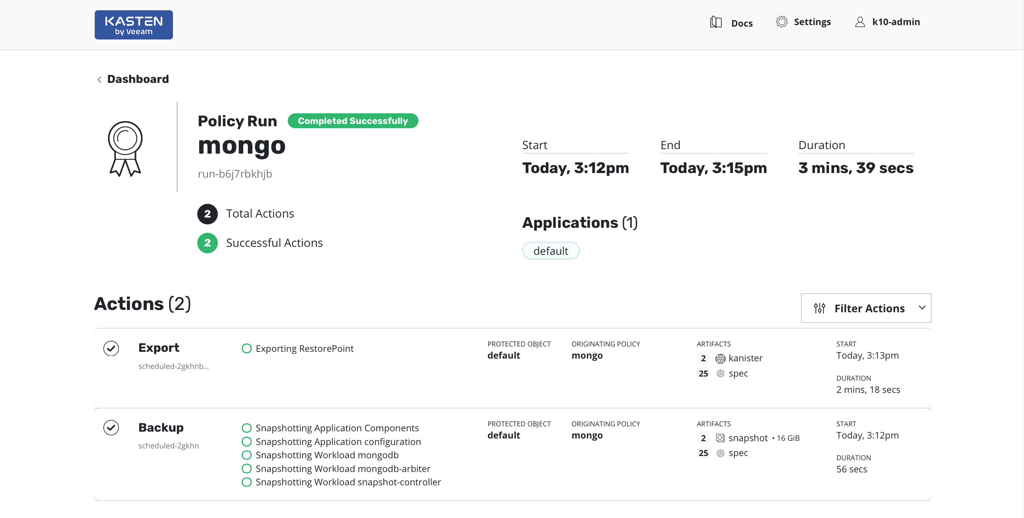
Task: Click the Settings gear icon
Action: point(781,22)
